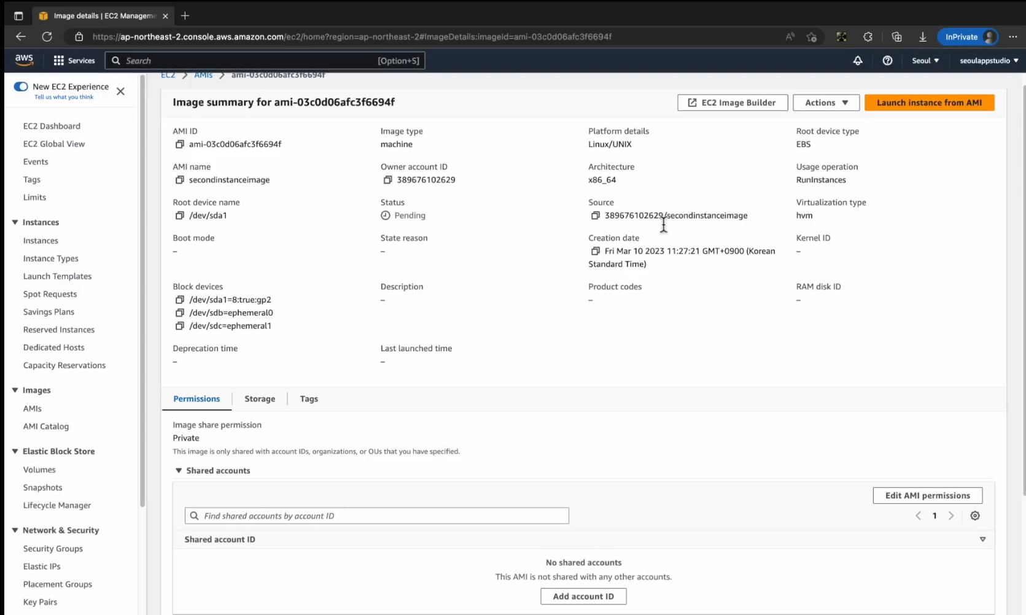Viewport: 1026px width, 615px height.
Task: Open browser downloads icon
Action: point(922,37)
